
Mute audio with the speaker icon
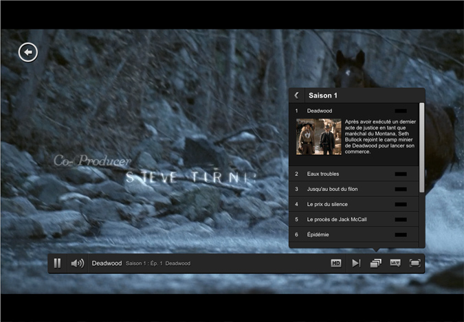point(78,263)
